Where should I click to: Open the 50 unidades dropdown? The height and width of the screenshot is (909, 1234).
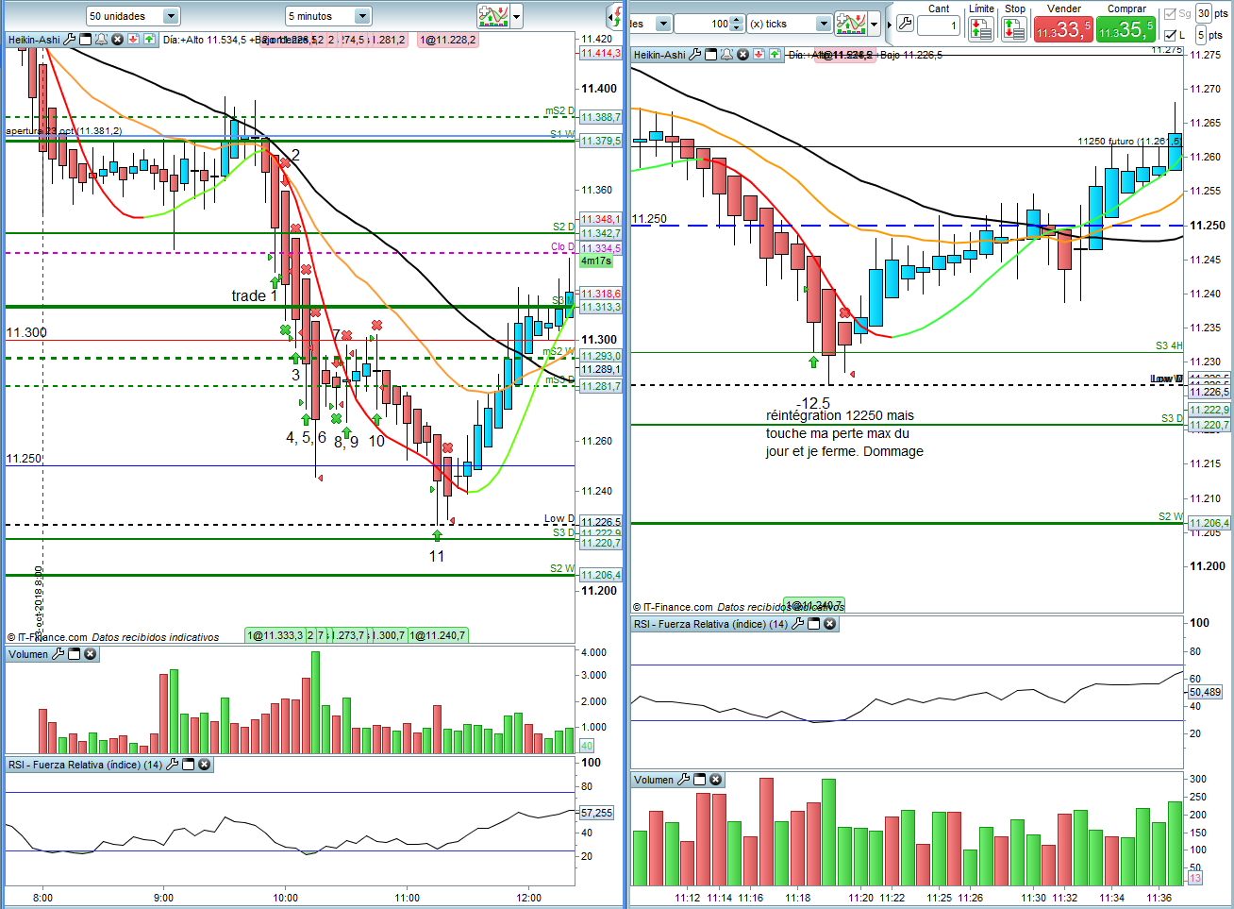click(x=132, y=16)
